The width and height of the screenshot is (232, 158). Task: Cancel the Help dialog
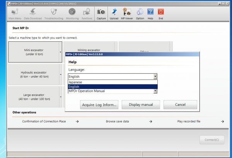coord(180,105)
